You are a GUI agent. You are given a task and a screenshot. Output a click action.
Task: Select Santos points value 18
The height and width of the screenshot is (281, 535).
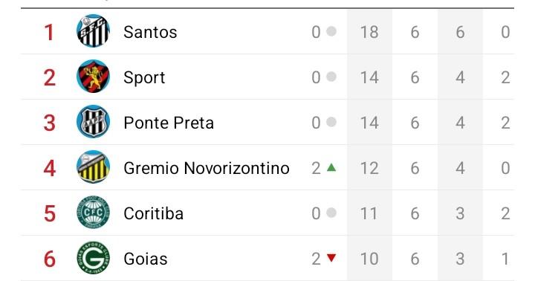tap(369, 32)
